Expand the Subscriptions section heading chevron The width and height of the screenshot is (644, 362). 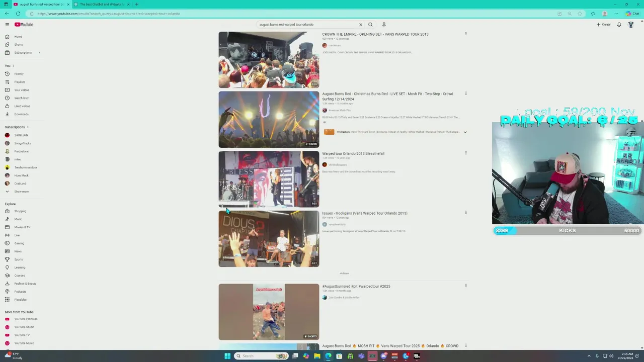(28, 127)
